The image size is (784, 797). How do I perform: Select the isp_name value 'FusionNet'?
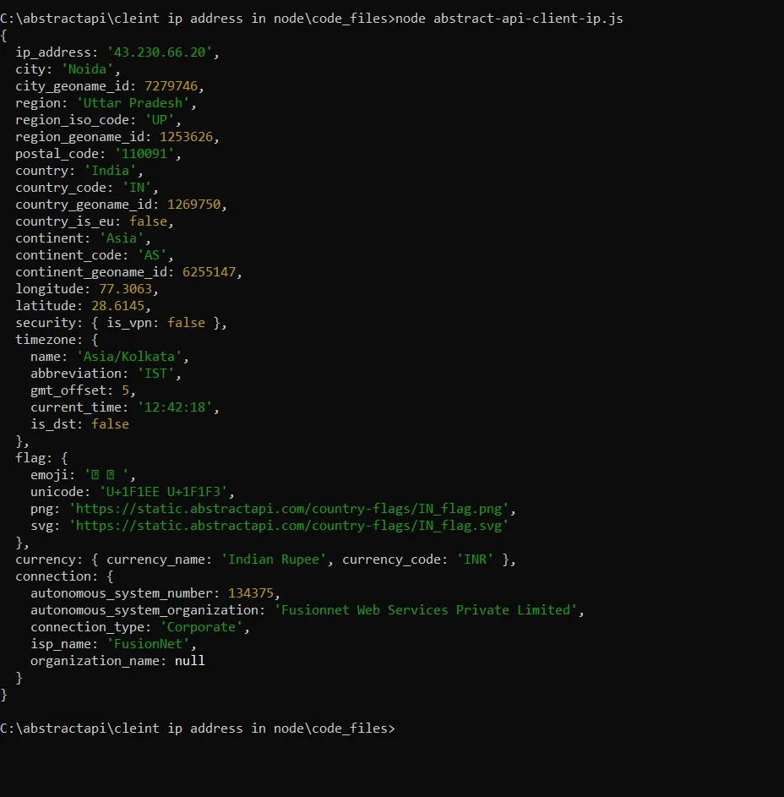[149, 643]
